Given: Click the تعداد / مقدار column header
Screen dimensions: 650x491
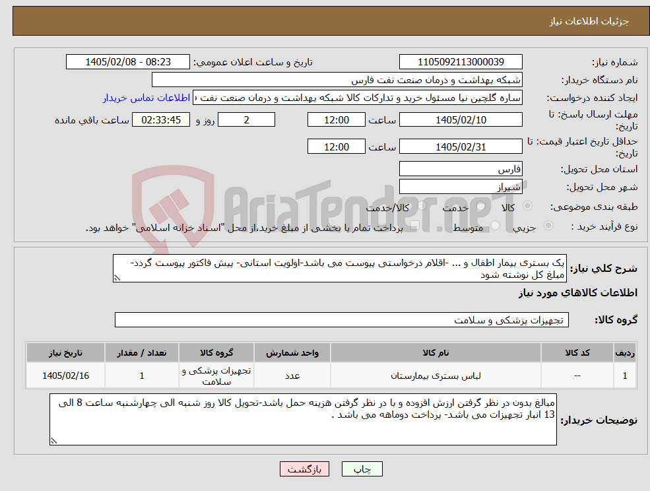Looking at the screenshot, I should pyautogui.click(x=142, y=353).
